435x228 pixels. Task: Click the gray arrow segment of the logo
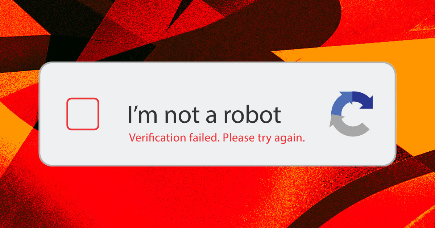click(x=348, y=126)
